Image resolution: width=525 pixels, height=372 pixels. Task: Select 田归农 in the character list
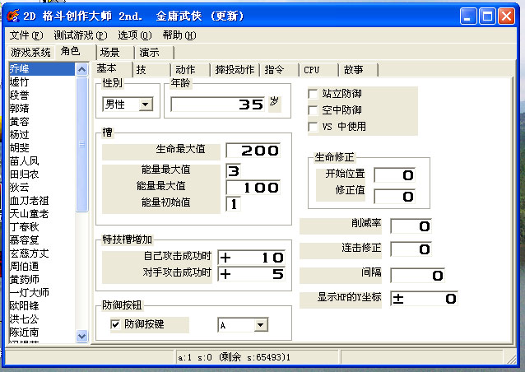[x=41, y=174]
